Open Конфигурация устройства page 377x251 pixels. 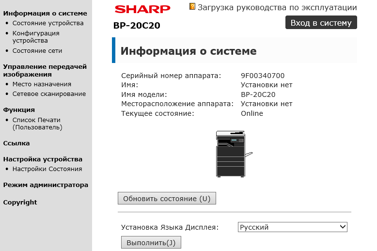pos(36,37)
